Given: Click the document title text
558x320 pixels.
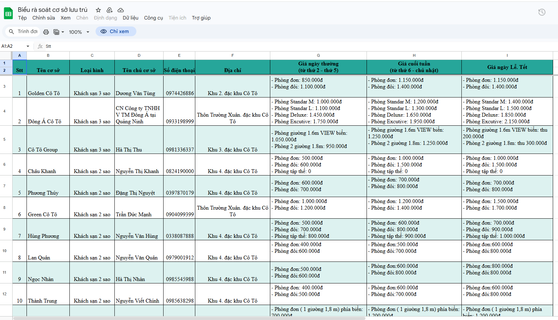Looking at the screenshot, I should coord(53,10).
